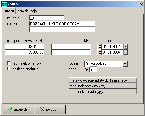145x116 pixels.
Task: Click the V picker button next to cechy
Action: click(x=87, y=69)
